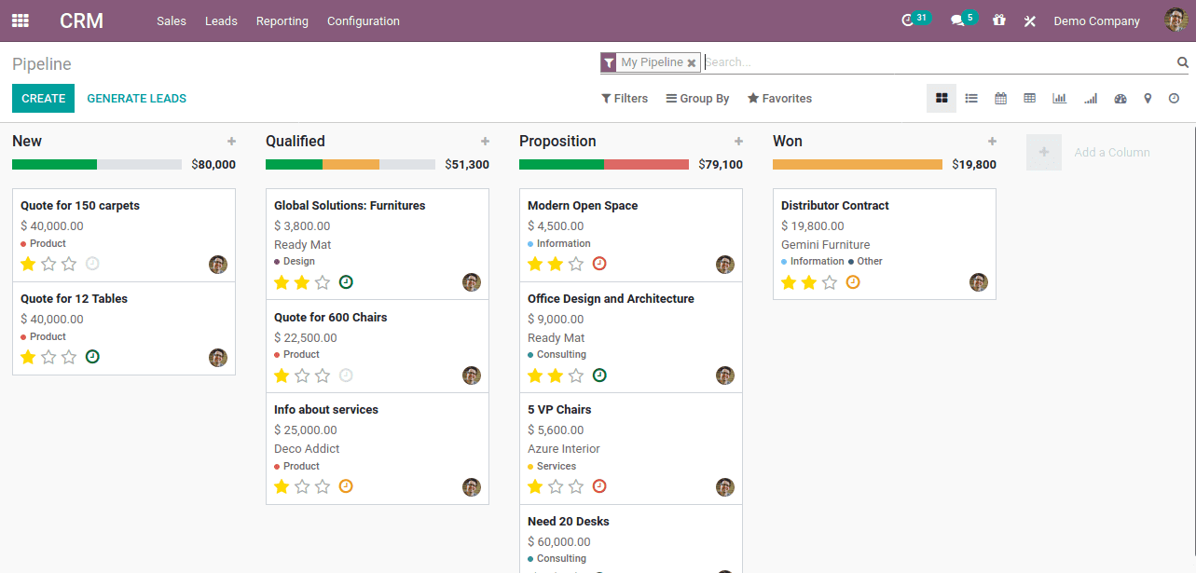Open the Office Design and Architecture card

(631, 337)
